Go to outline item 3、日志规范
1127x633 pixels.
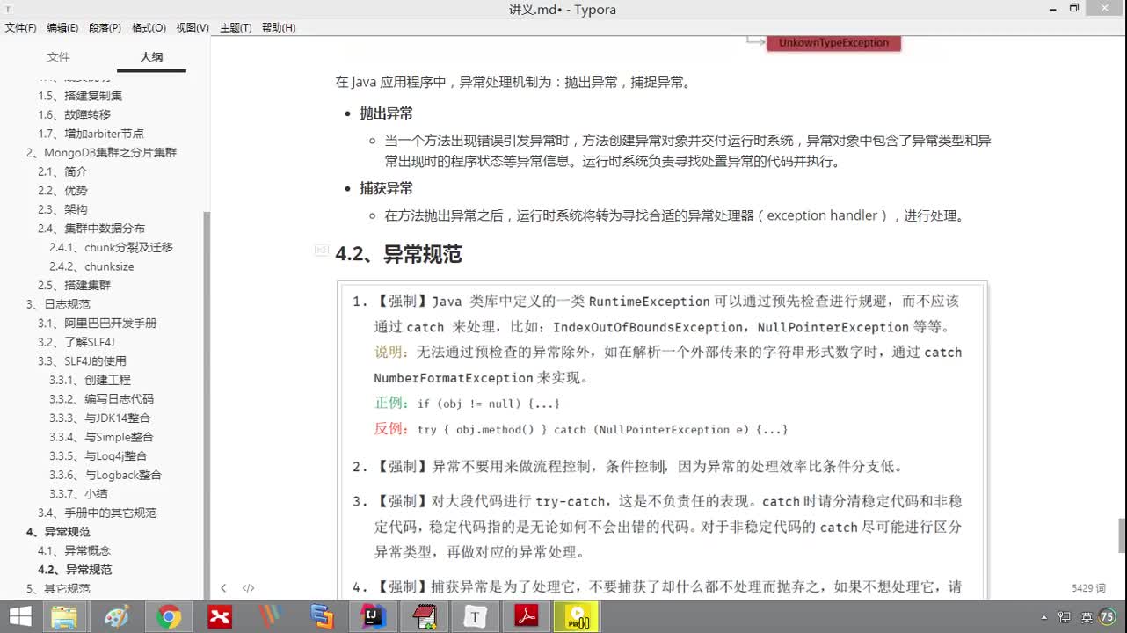pyautogui.click(x=58, y=304)
